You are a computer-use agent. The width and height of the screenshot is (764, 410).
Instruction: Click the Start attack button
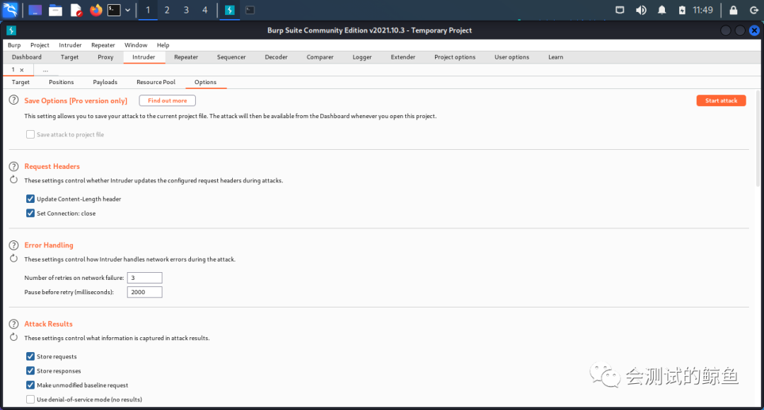click(x=721, y=100)
